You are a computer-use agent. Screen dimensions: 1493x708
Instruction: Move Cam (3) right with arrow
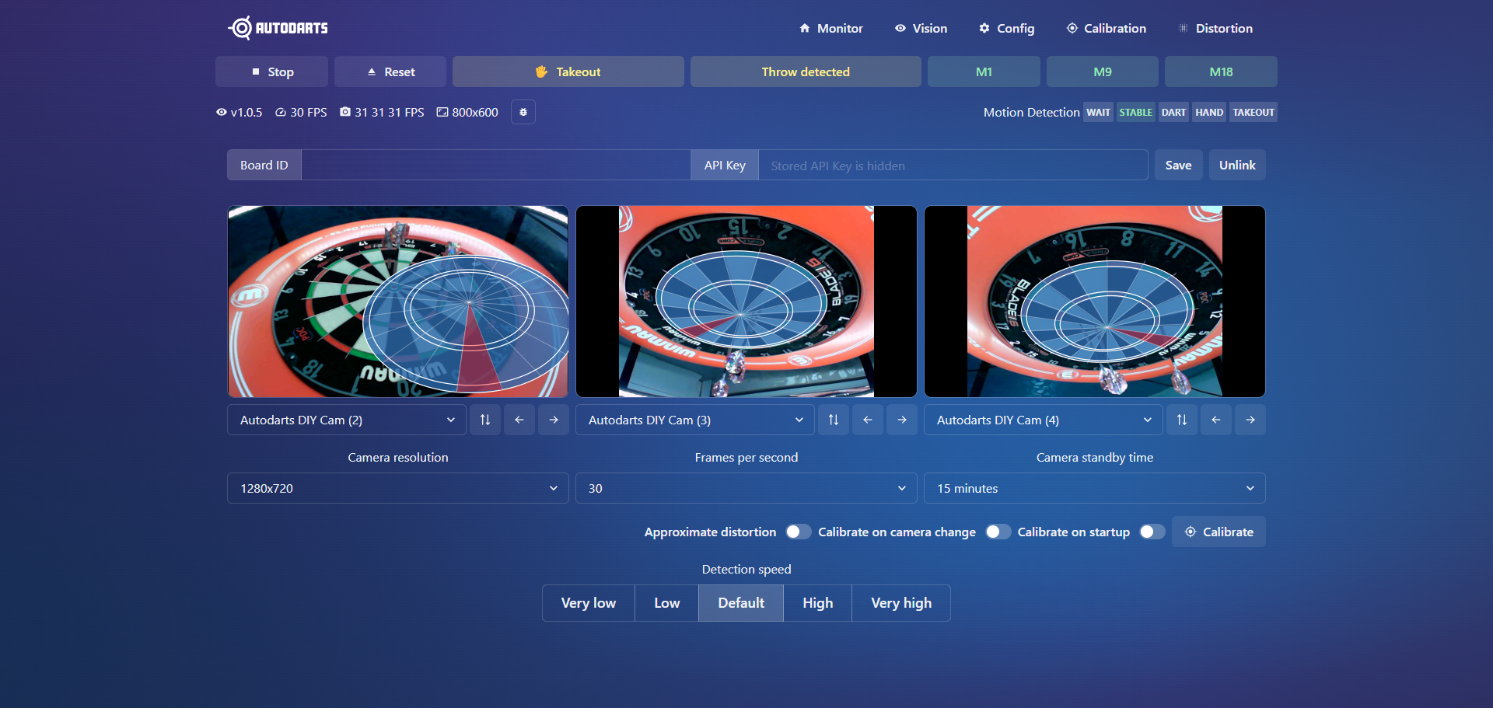(x=902, y=420)
